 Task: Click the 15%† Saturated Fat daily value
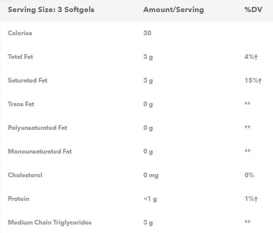tap(253, 80)
